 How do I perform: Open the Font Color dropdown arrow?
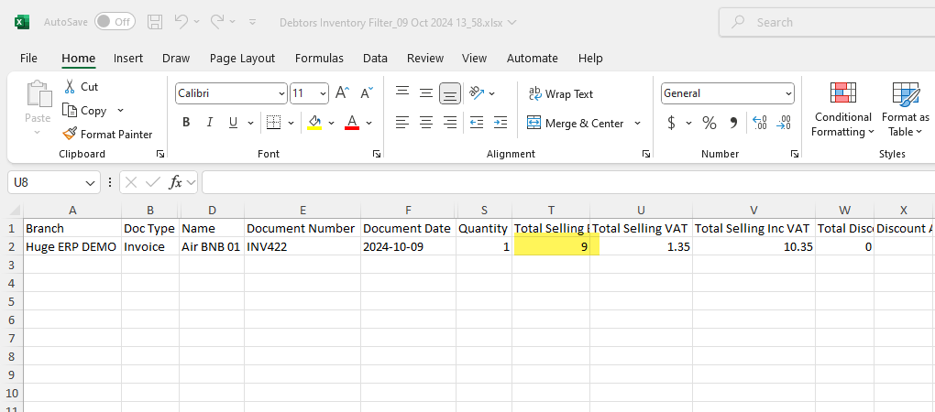[368, 123]
